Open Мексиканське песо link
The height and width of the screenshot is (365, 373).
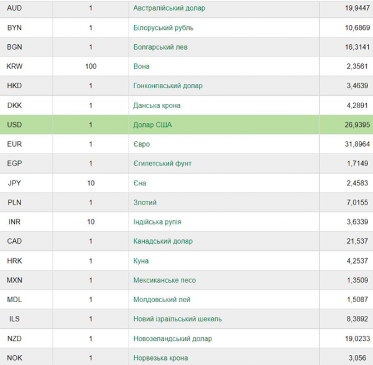click(164, 280)
